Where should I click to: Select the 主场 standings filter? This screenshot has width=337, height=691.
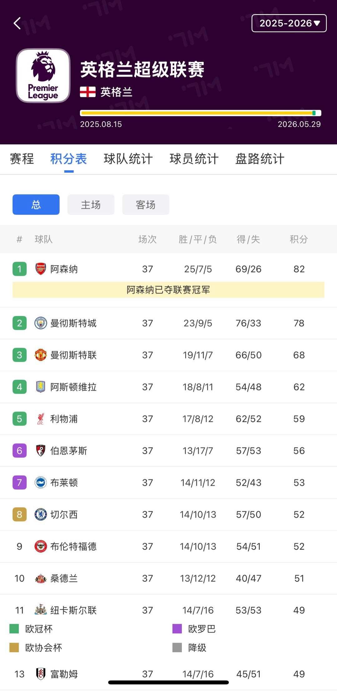[91, 205]
